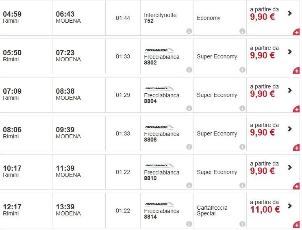Expand plus corner on 12:17 train row
The image size is (302, 230).
coord(297,225)
